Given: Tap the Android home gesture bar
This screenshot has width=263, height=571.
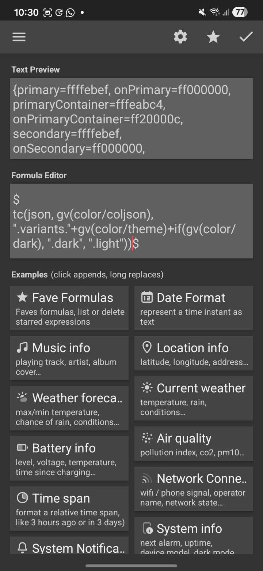Looking at the screenshot, I should (x=131, y=566).
